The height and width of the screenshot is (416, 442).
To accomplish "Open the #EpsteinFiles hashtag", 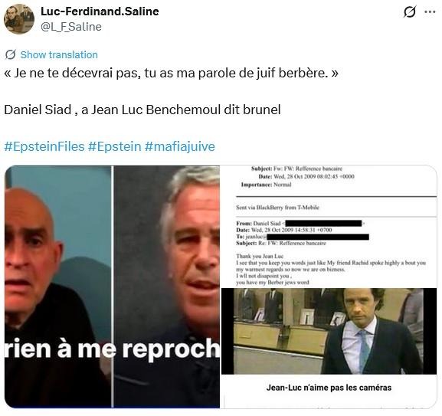I will coord(44,146).
